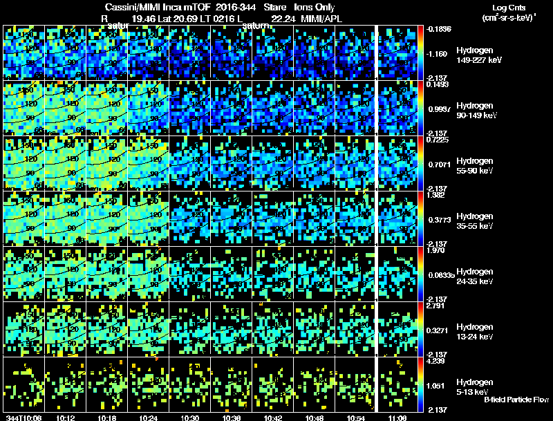Viewport: 553px width, 421px height.
Task: Click the 10:48 time label
Action: pos(315,418)
